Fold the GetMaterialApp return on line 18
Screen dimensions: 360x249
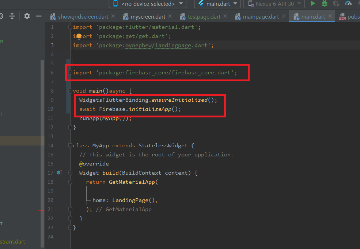[x=70, y=182]
